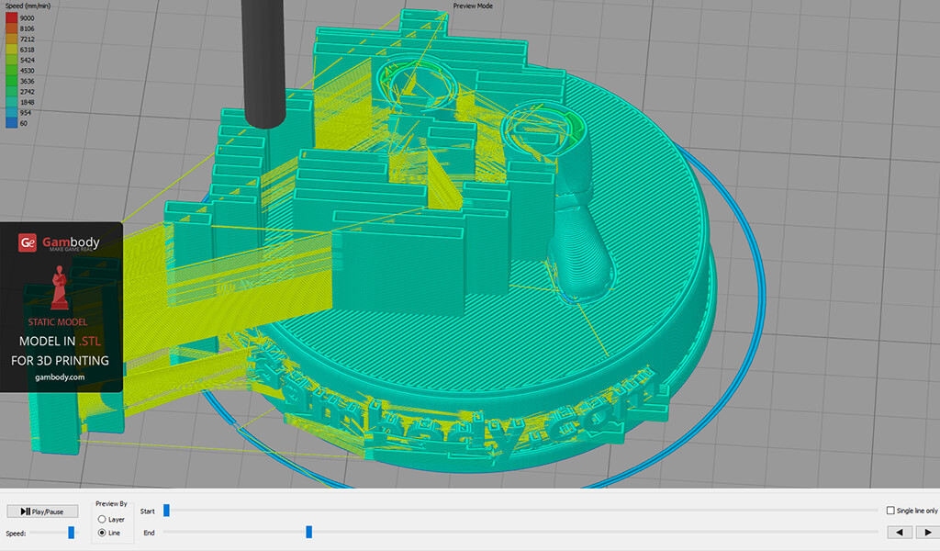The height and width of the screenshot is (551, 940).
Task: Click the Gambody logo icon
Action: click(28, 242)
